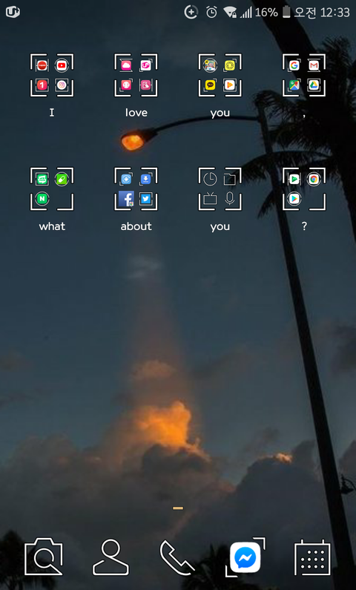
Task: Open Chrome browser icon
Action: tap(314, 179)
